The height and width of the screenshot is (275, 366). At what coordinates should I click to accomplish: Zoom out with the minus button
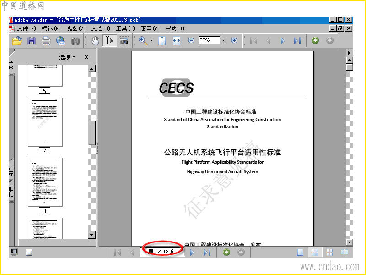[191, 40]
